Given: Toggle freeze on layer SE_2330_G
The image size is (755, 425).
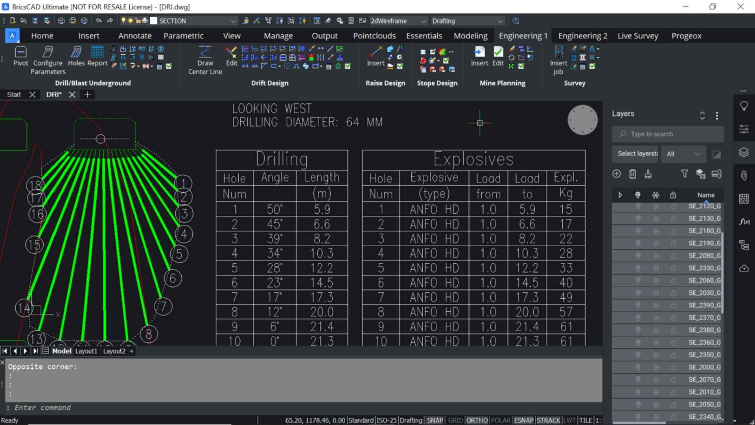Looking at the screenshot, I should point(656,268).
